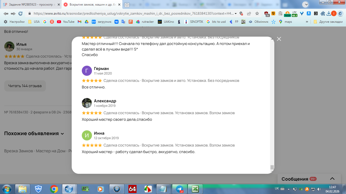This screenshot has width=346, height=194.
Task: Show hidden bookmarks with the double chevron
Action: pos(307,22)
